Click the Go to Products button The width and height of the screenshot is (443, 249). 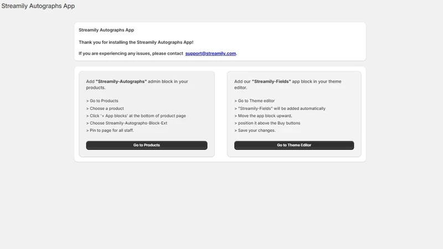click(147, 145)
